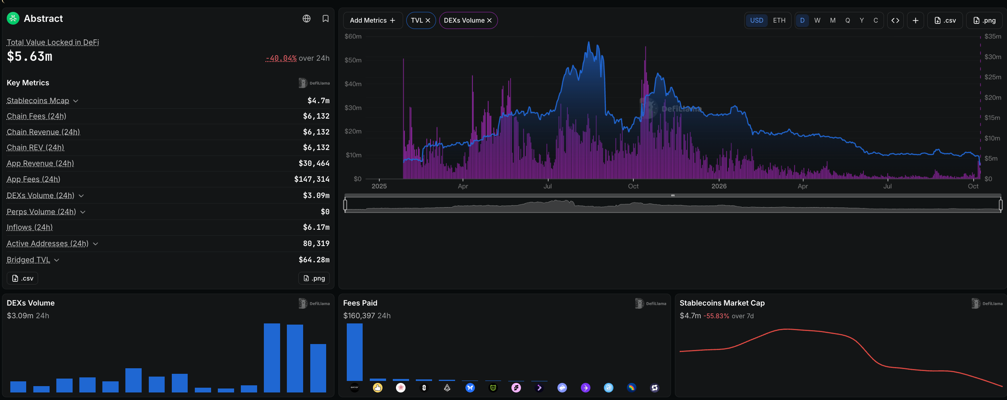Grab the right handle of chart range slider
The width and height of the screenshot is (1007, 400).
1001,205
